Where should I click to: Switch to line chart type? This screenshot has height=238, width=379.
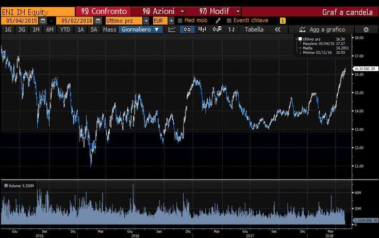[172, 29]
